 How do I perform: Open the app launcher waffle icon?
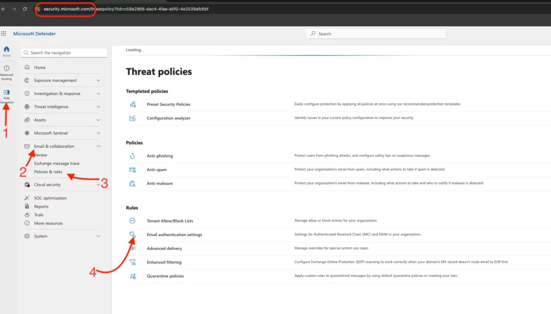point(4,33)
